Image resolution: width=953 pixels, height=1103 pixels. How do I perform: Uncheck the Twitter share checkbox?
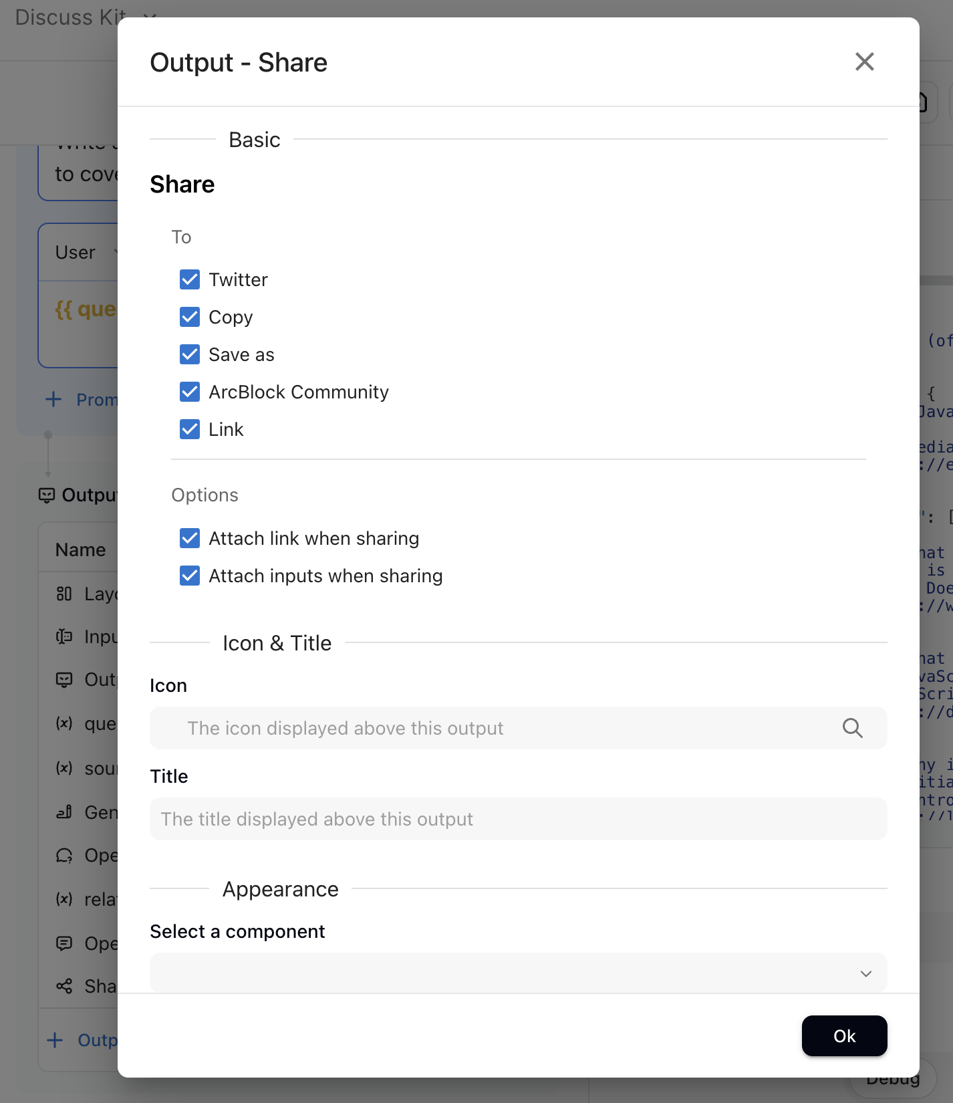coord(190,279)
